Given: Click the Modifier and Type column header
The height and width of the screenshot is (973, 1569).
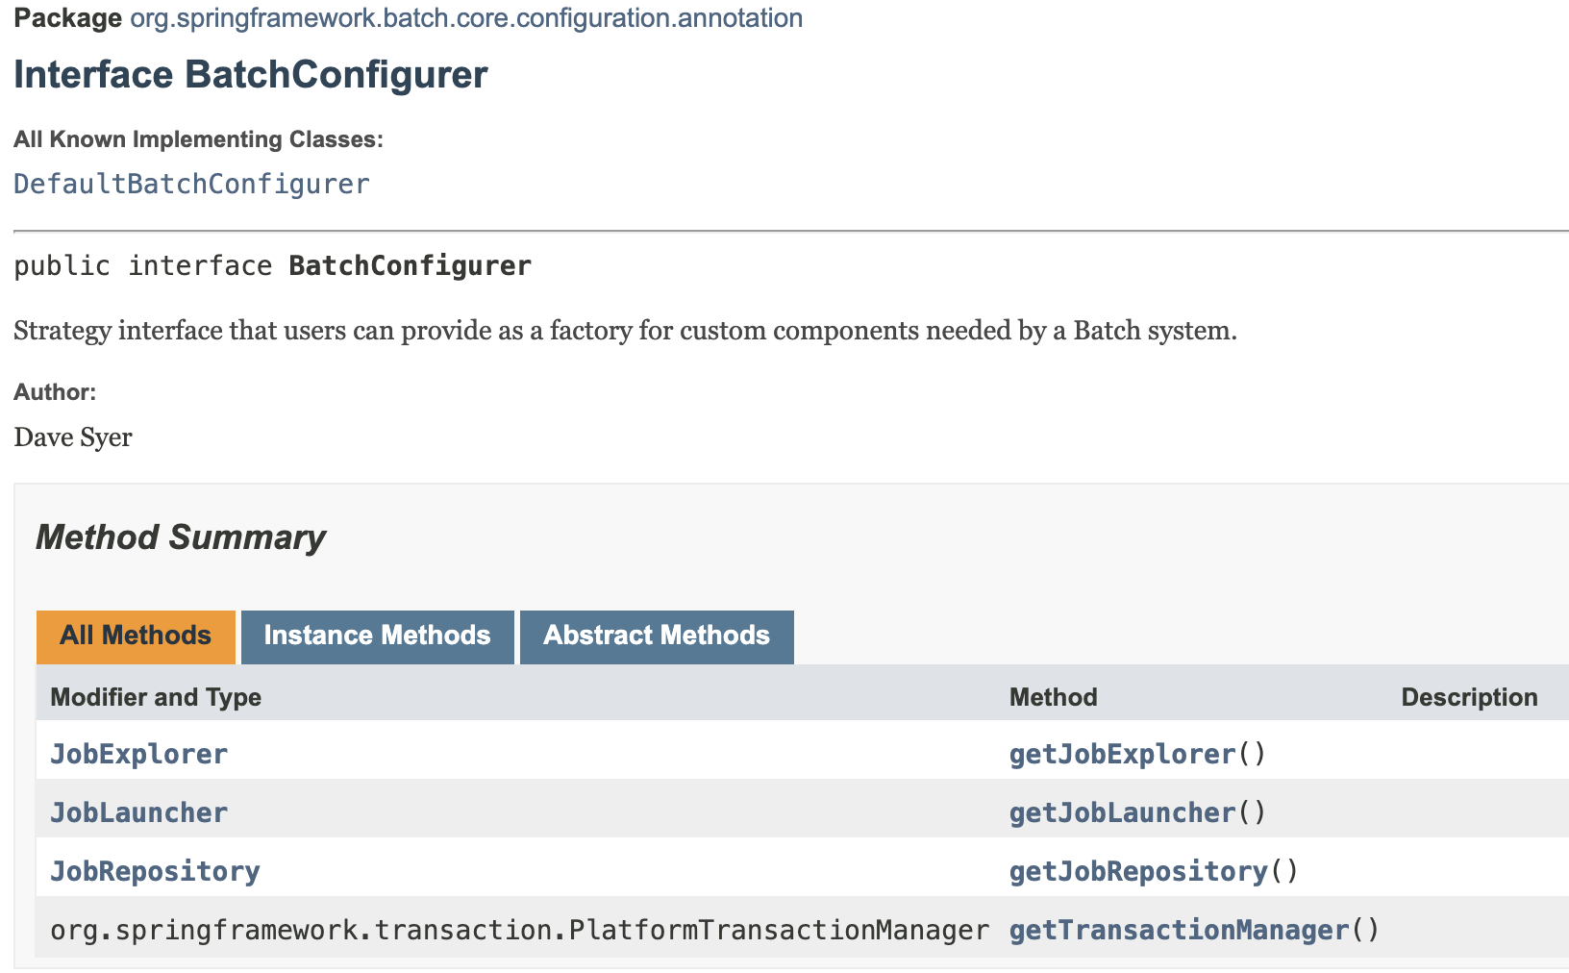Looking at the screenshot, I should click(x=156, y=697).
